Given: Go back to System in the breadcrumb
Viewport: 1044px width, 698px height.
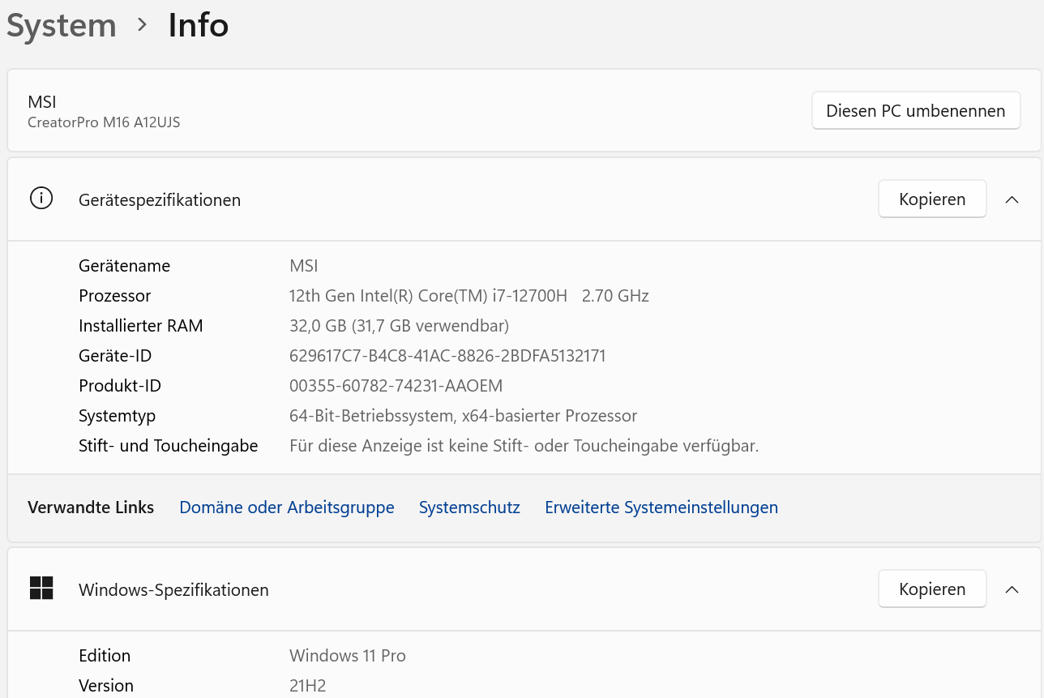Looking at the screenshot, I should click(x=62, y=25).
